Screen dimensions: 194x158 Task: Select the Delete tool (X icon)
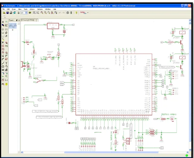pos(3,43)
